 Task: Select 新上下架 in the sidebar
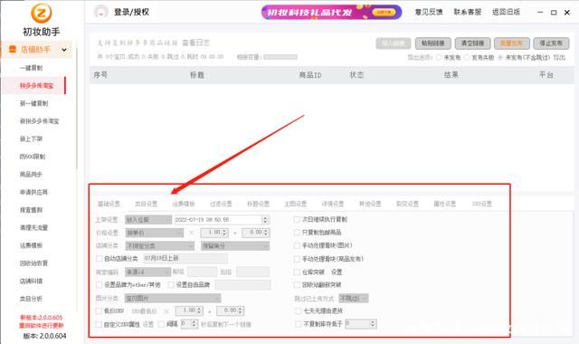point(32,139)
